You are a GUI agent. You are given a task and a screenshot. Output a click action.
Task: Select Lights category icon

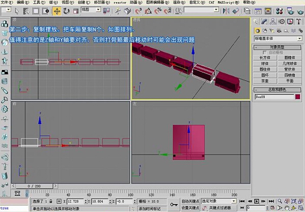(x=272, y=31)
